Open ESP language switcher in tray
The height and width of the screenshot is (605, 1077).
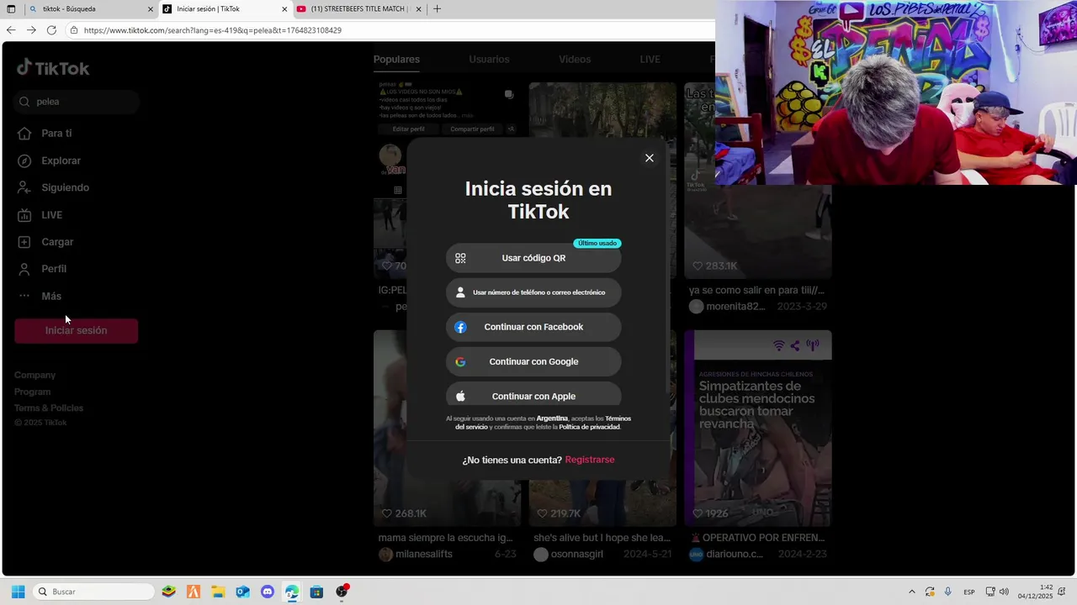(x=969, y=592)
